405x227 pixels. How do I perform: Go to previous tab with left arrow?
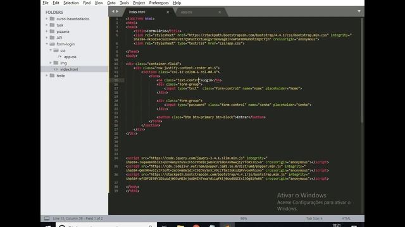113,11
